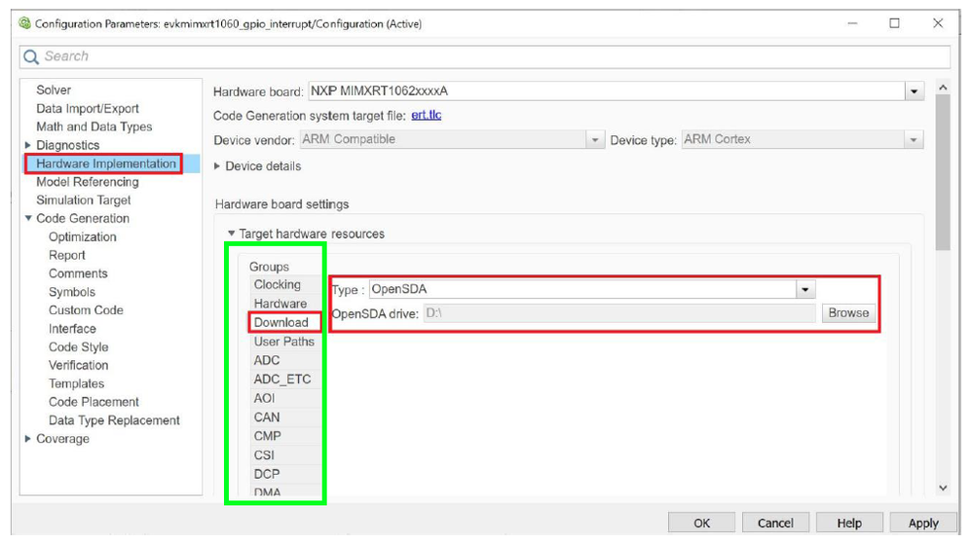The width and height of the screenshot is (972, 543).
Task: Open Symbols settings
Action: [72, 292]
